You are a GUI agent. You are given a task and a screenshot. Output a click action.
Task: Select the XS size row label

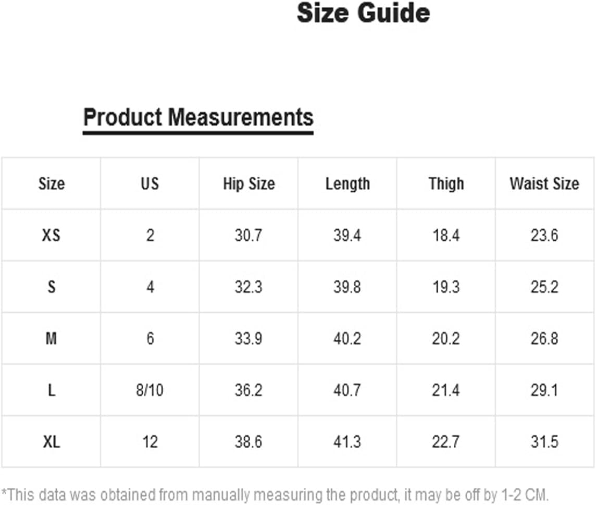click(x=51, y=235)
